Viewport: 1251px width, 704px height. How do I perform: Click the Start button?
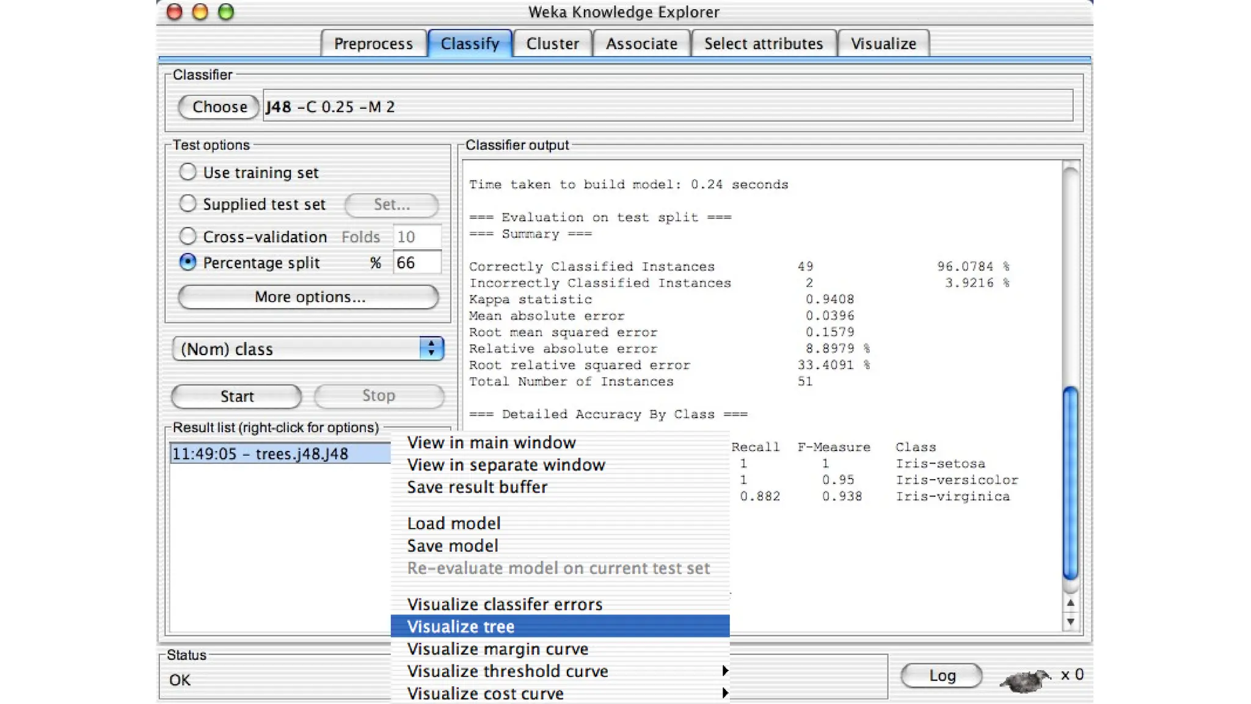(236, 396)
